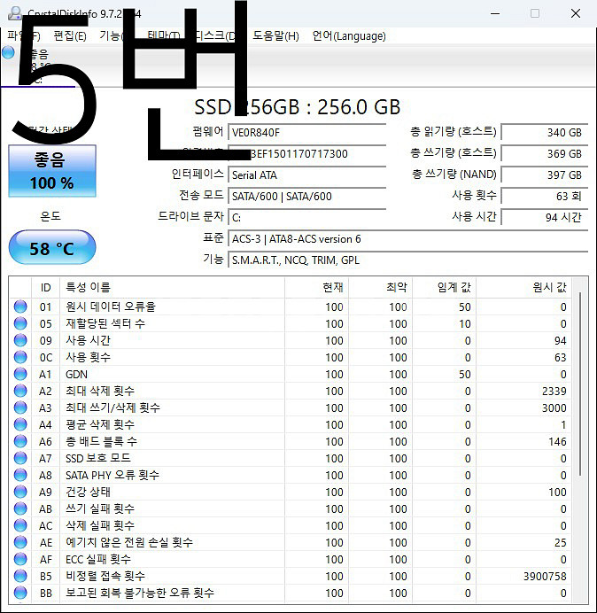Open the 도움말(H) menu
Viewport: 597px width, 613px height.
(275, 36)
